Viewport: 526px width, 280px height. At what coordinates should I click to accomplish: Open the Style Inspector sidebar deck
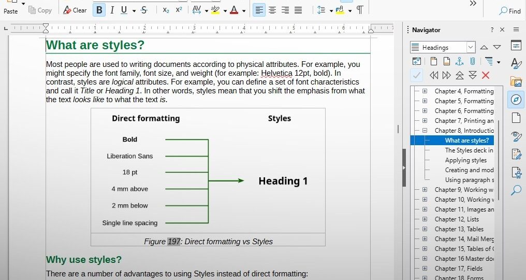point(516,136)
